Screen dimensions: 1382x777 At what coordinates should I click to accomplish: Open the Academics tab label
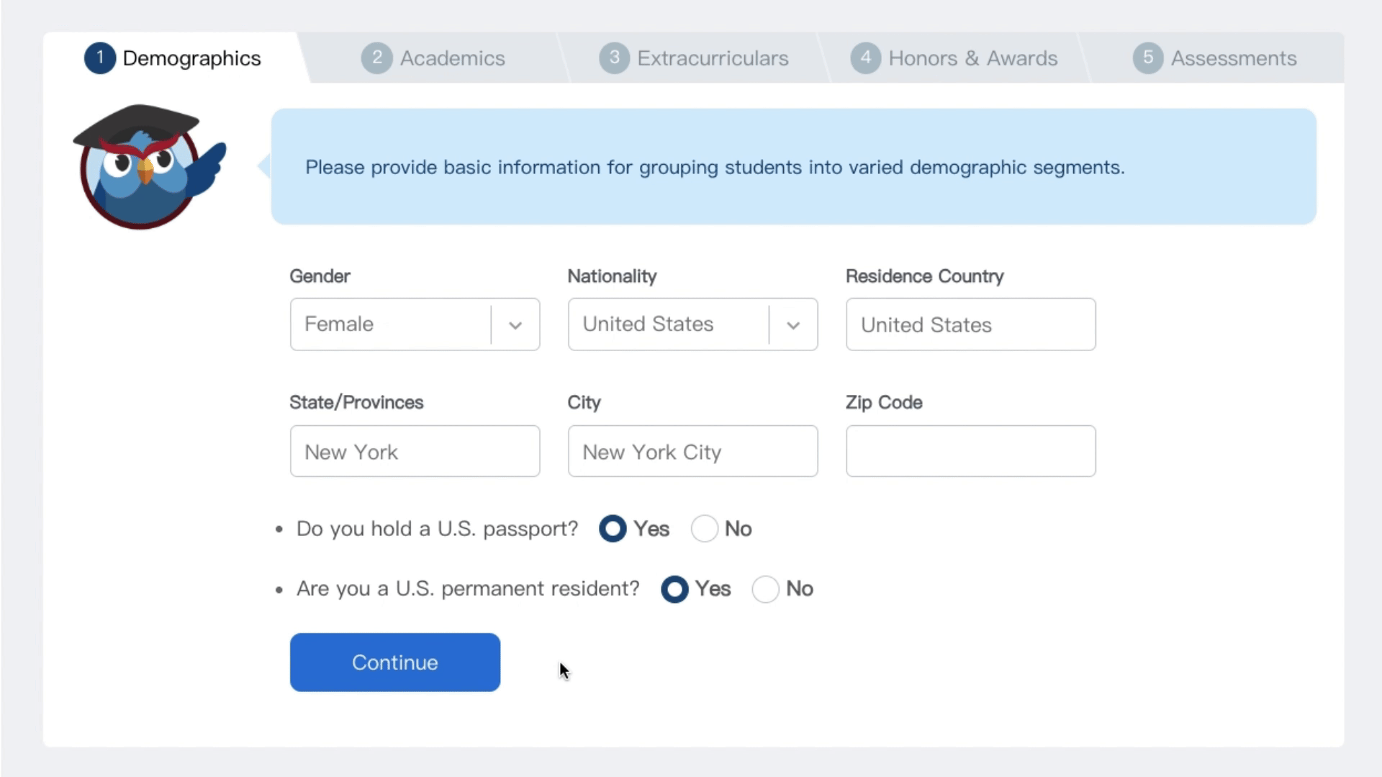tap(452, 58)
